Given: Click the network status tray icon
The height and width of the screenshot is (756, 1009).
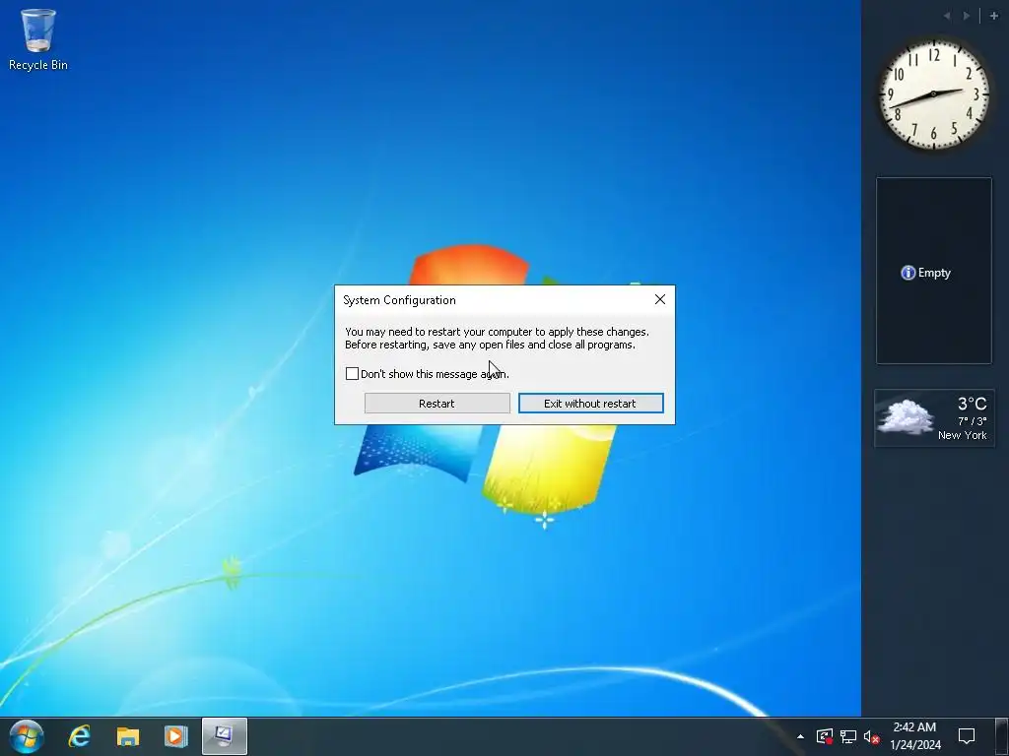Looking at the screenshot, I should click(x=848, y=736).
